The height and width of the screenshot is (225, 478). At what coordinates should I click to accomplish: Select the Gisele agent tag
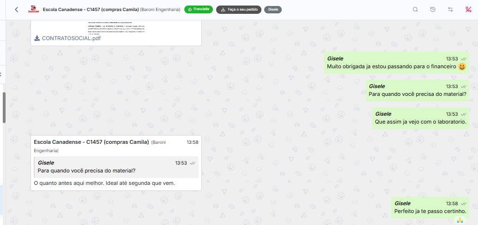tap(273, 10)
